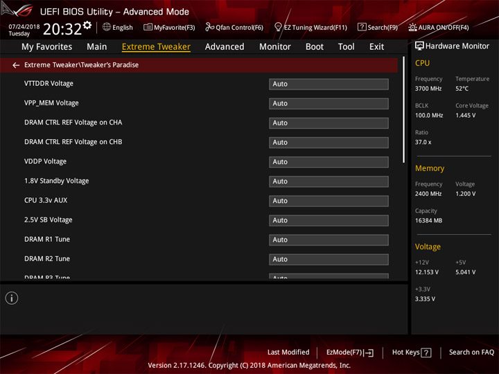Image resolution: width=499 pixels, height=374 pixels.
Task: Click the Hardware Monitor screen icon
Action: click(x=419, y=46)
